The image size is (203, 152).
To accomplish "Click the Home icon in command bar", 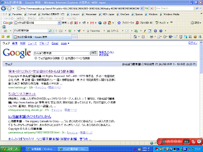I will (x=135, y=37).
